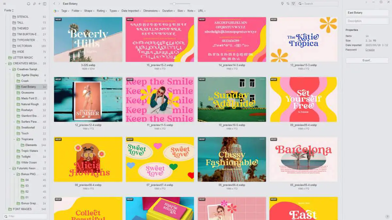This screenshot has height=220, width=392.
Task: Click the 15_preview15-2.webp file name
Action: pyautogui.click(x=160, y=65)
